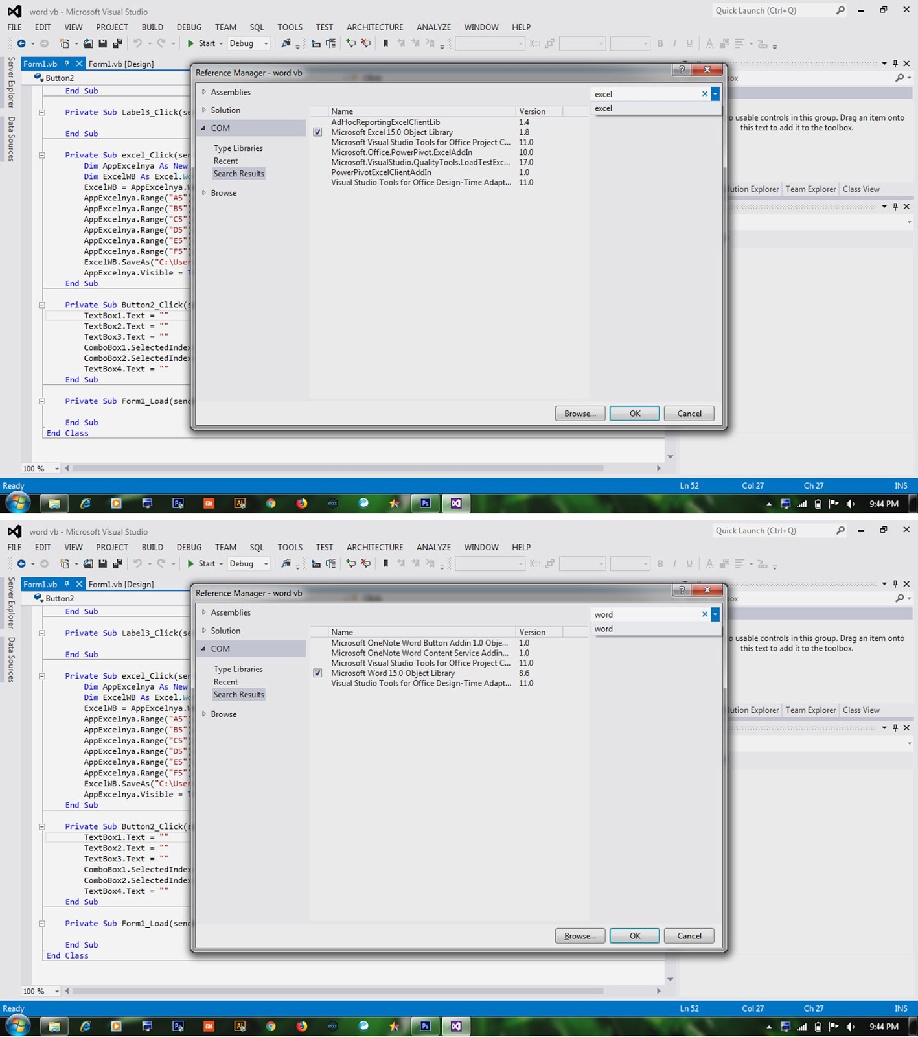Click Comment Out Lines icon in lower Visual Studio toolbar
This screenshot has width=918, height=1037.
click(x=350, y=564)
